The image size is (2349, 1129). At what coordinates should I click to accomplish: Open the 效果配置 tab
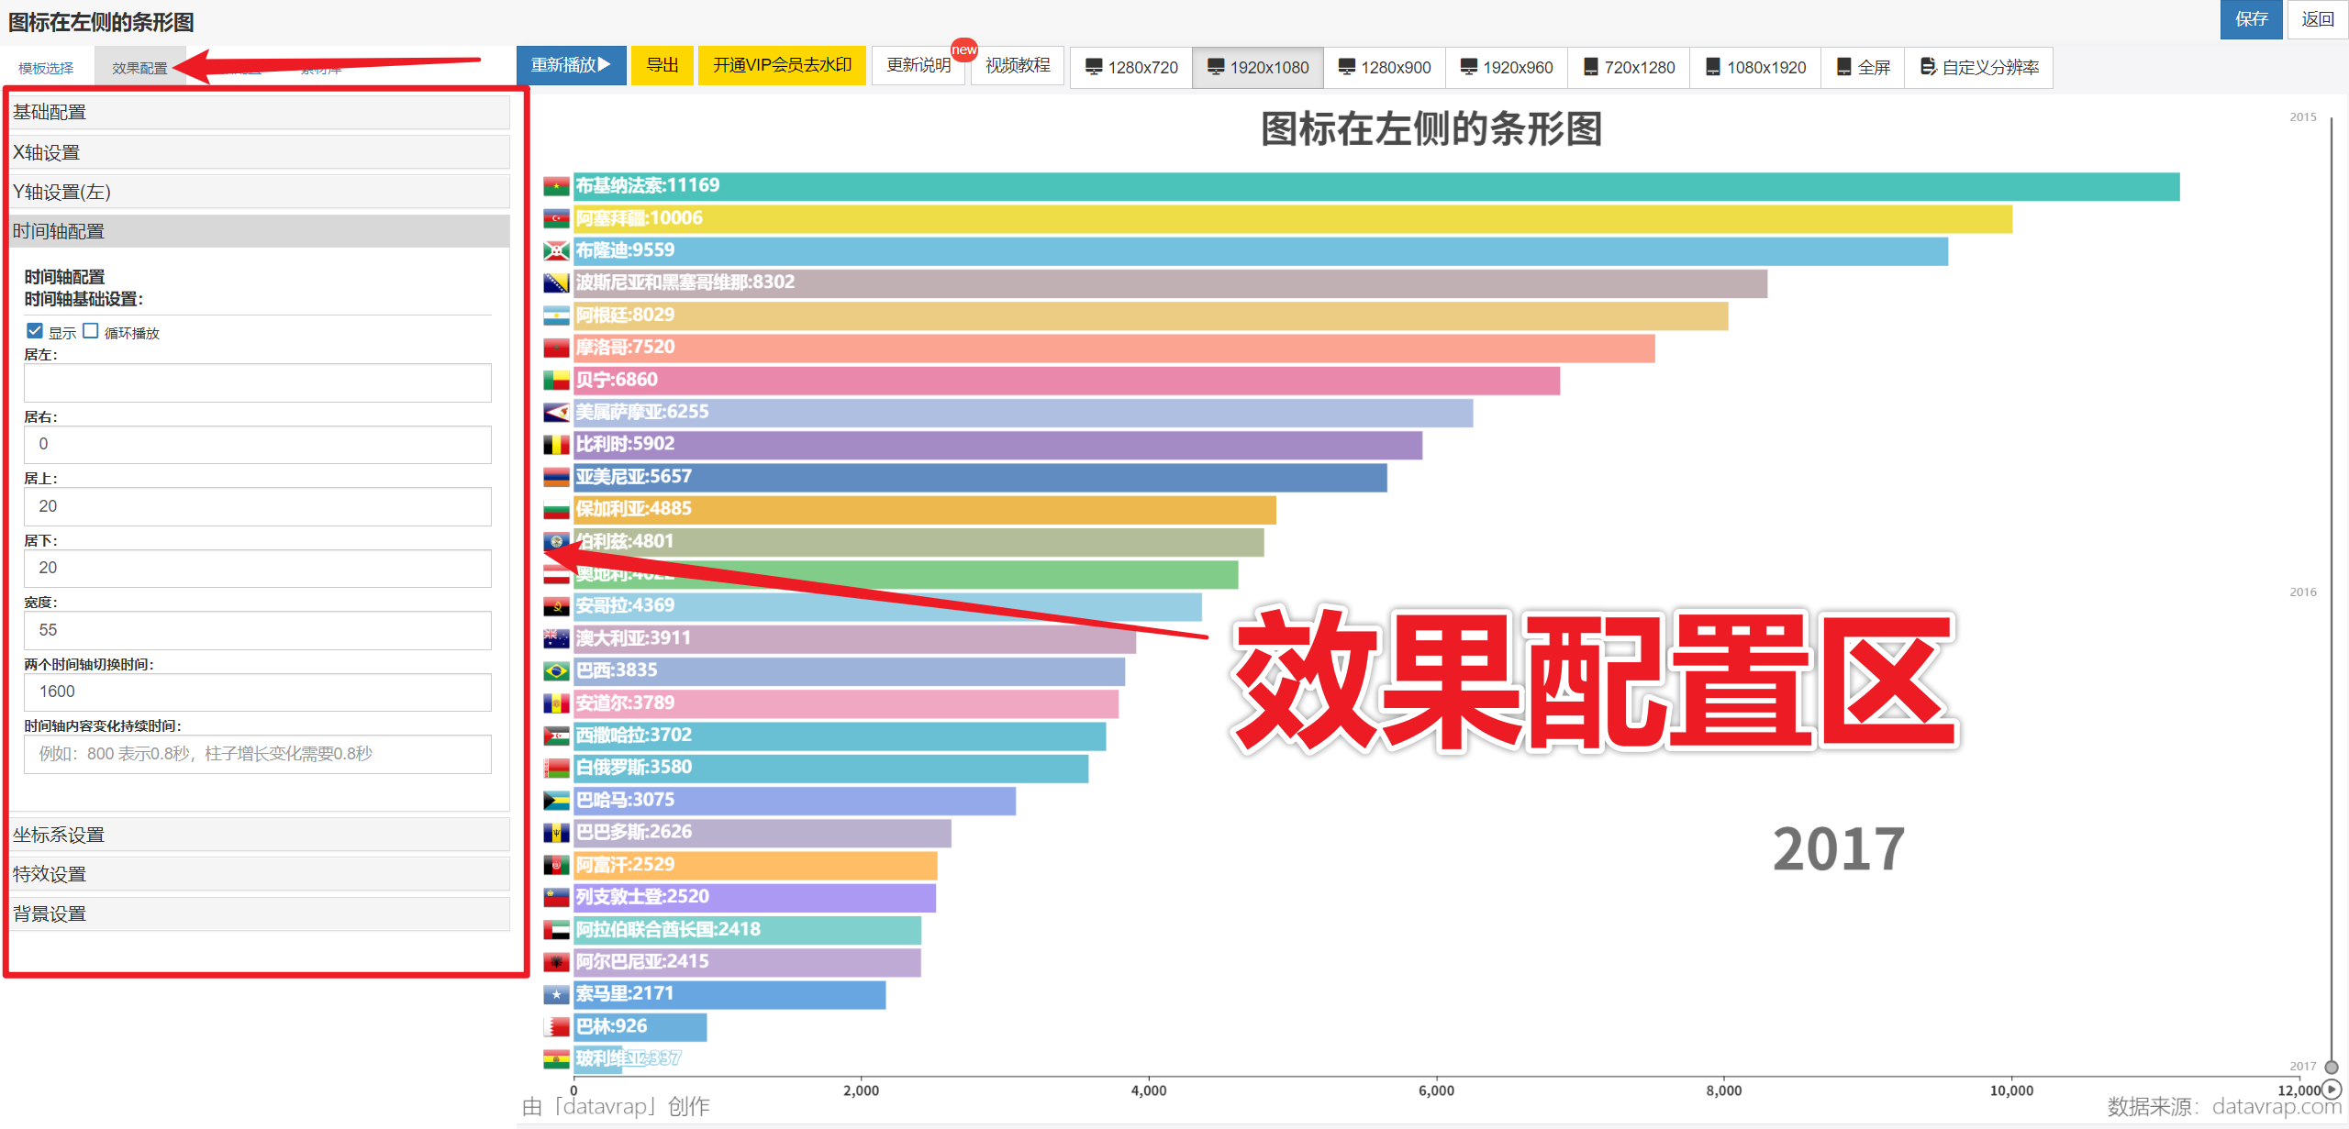[x=139, y=68]
